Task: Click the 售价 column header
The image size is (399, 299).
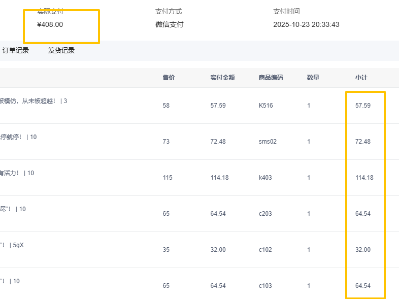Action: click(x=169, y=78)
